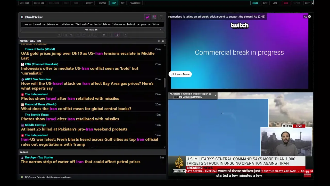Screen dimensions: 330x186
Task: Expand the news list with bottom chevron
Action: pyautogui.click(x=92, y=148)
